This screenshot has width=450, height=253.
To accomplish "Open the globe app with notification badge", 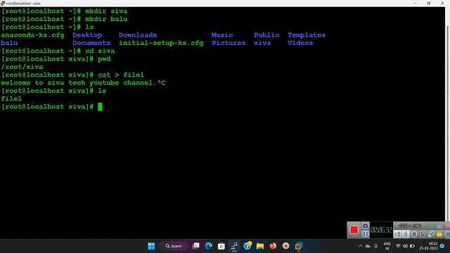I will (247, 246).
